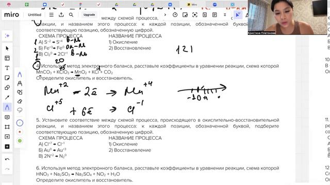Select the connection line arrow tool
This screenshot has height=185, width=330.
tap(7, 97)
